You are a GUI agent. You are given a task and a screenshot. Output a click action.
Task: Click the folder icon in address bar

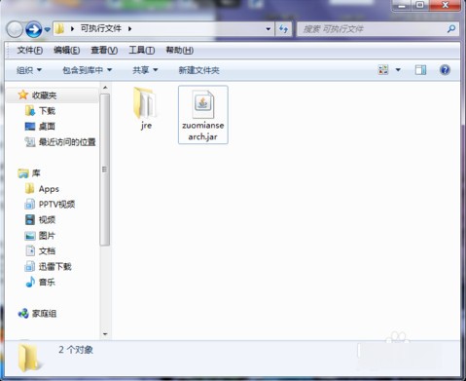[59, 29]
